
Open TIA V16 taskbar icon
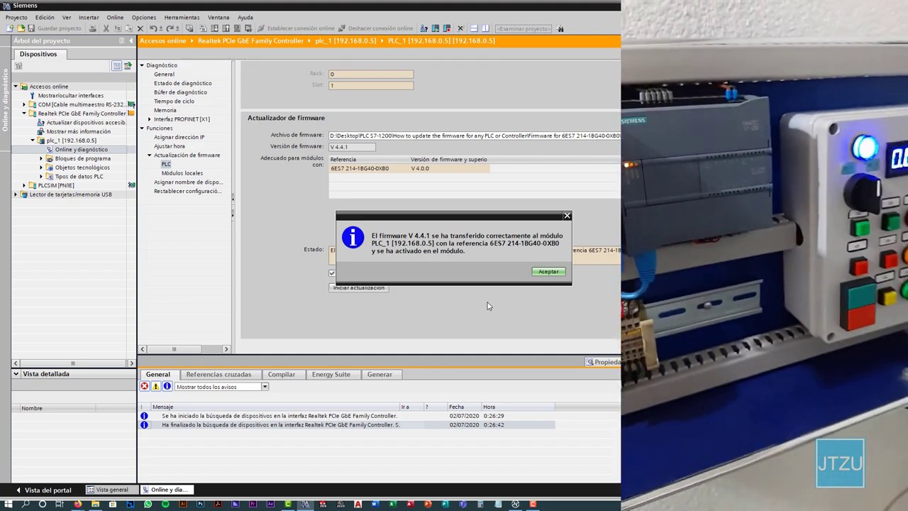[x=305, y=505]
